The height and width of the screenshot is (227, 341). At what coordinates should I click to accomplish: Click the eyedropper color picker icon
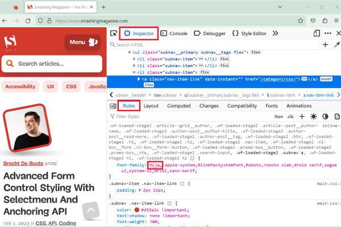335,44
